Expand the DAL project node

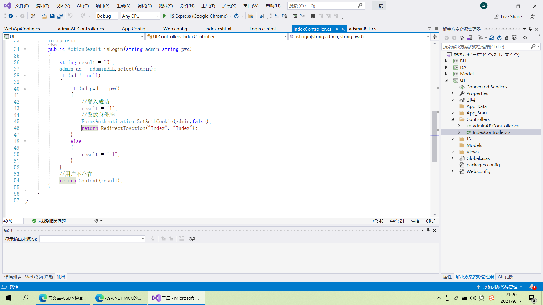pyautogui.click(x=446, y=67)
